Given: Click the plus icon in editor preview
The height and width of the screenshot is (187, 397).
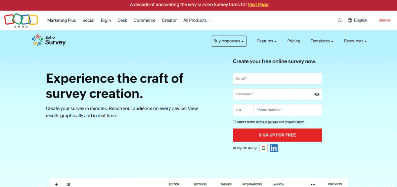Looking at the screenshot, I should 57,184.
